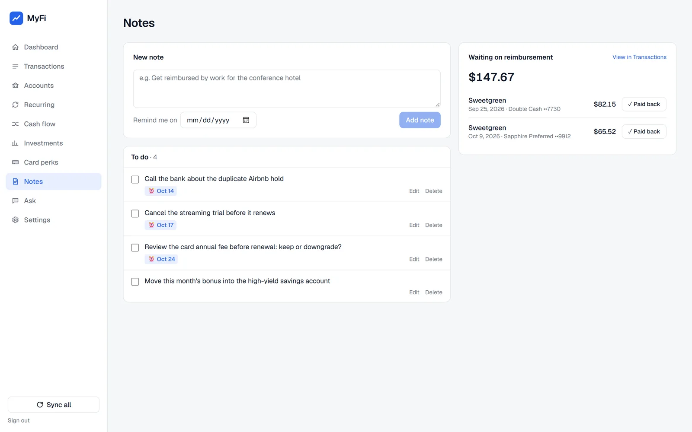Viewport: 692px width, 432px height.
Task: Click the Recurring refresh icon
Action: [x=16, y=105]
